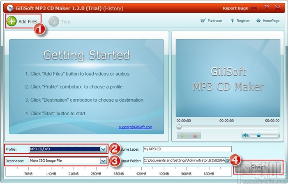Click the "(History)" text in the title bar
The height and width of the screenshot is (184, 288).
[113, 8]
